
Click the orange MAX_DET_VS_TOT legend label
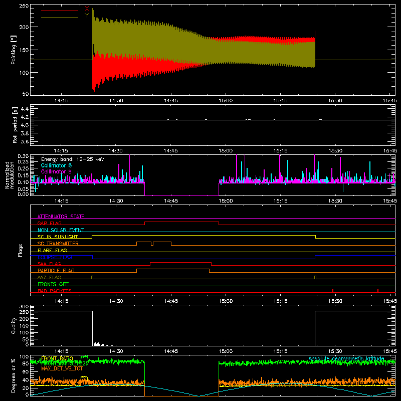(62, 369)
